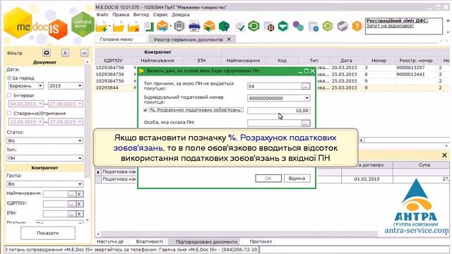Screen dimensions: 452x254
Task: Click green hexagon filter icon in toolbar
Action: pos(283,26)
